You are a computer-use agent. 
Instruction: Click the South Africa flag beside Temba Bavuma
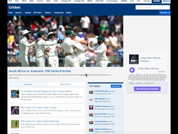click(x=91, y=92)
